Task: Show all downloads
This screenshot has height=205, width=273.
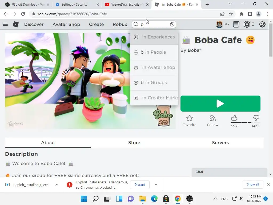Action: tap(253, 184)
